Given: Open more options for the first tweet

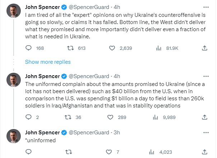Looking at the screenshot, I should click(204, 7).
